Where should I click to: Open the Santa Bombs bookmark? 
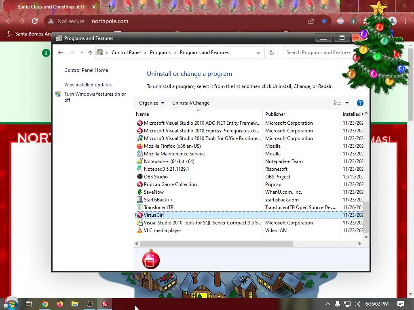point(29,34)
